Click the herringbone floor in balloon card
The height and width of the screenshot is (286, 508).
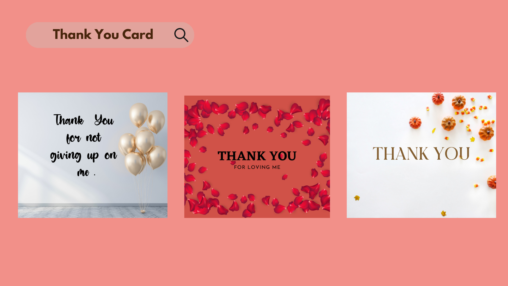click(93, 212)
